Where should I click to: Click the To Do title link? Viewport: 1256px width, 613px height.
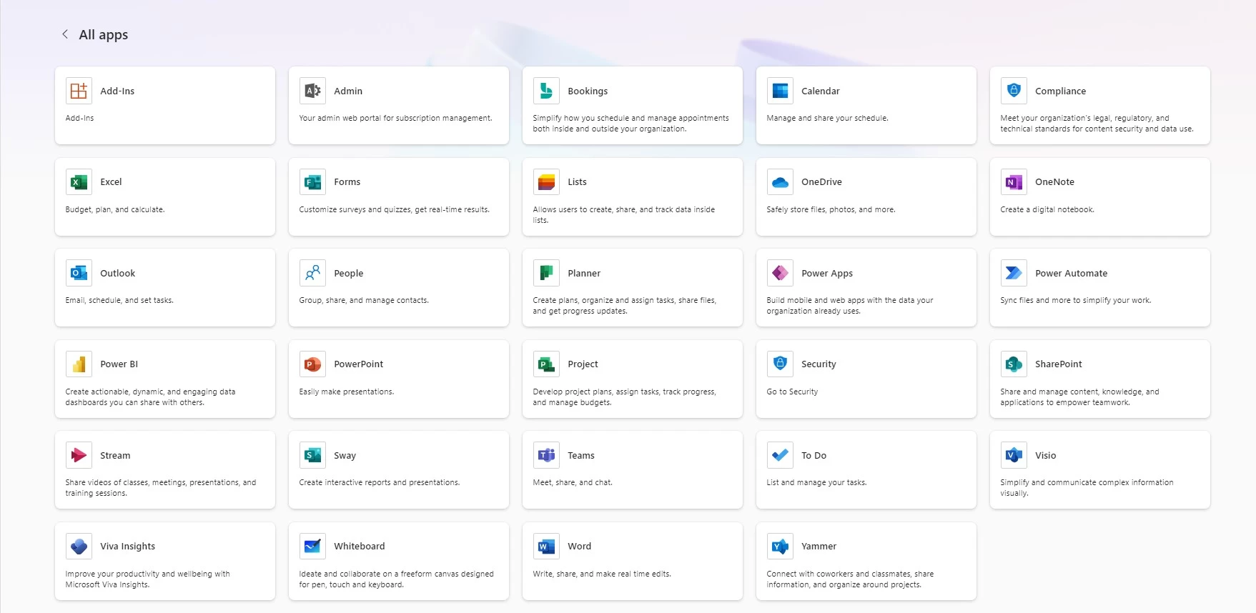click(814, 456)
